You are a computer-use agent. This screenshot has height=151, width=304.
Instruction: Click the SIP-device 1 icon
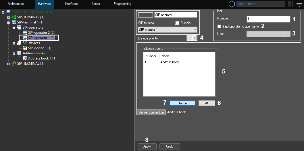click(24, 48)
